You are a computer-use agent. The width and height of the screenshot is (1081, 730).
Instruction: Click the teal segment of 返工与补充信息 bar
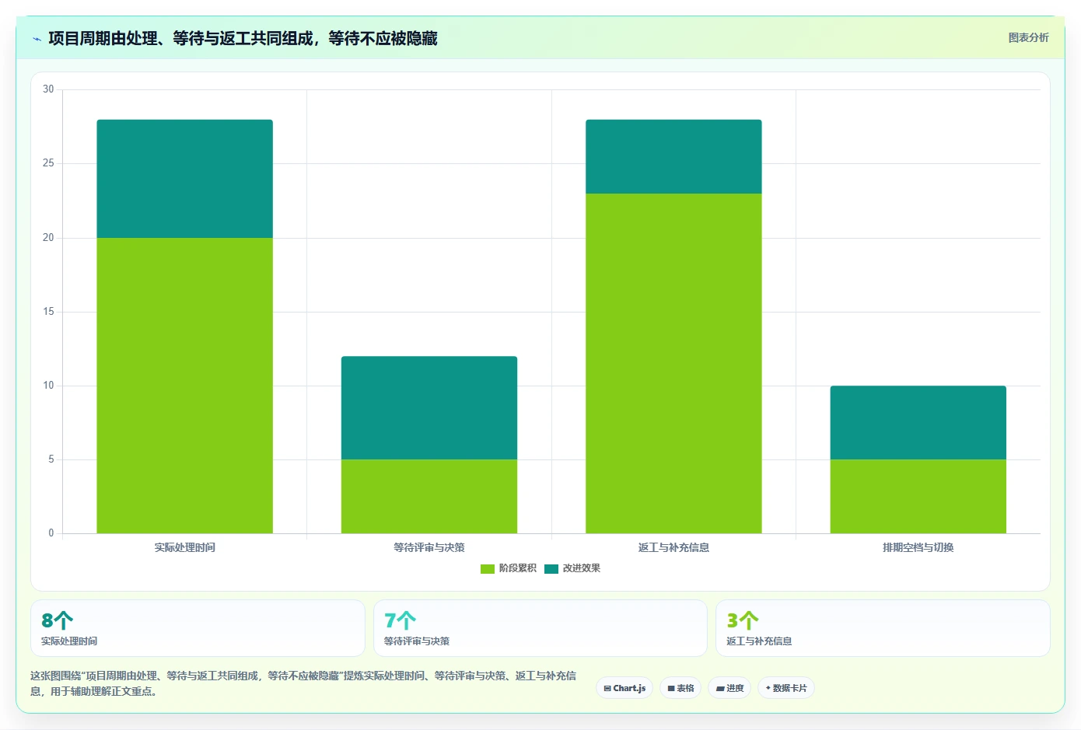(x=673, y=156)
